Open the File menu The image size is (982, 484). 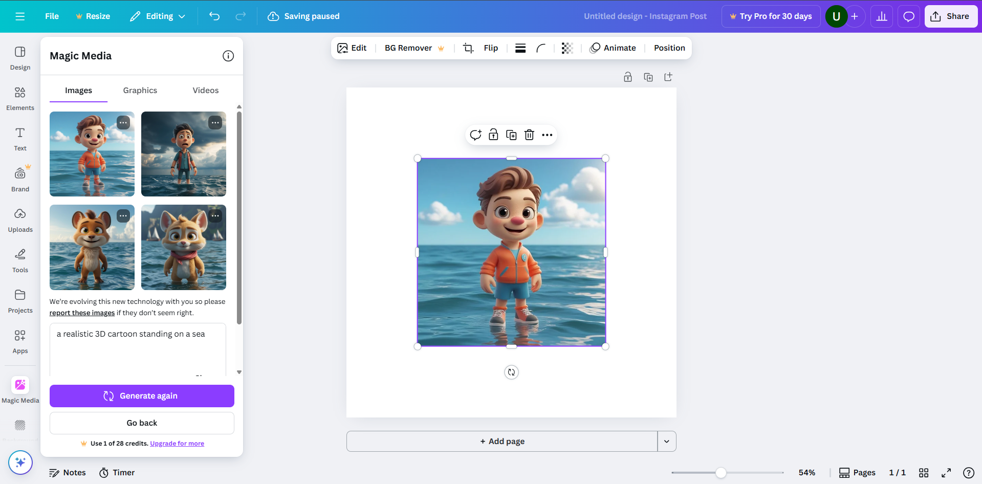click(51, 16)
